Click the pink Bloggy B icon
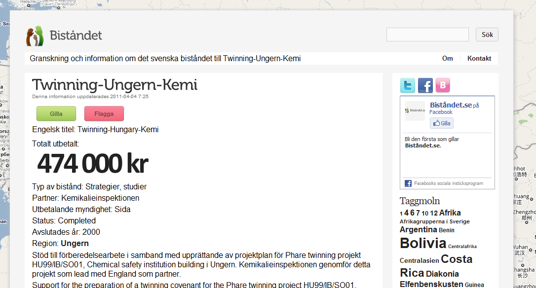This screenshot has height=288, width=536. [443, 85]
